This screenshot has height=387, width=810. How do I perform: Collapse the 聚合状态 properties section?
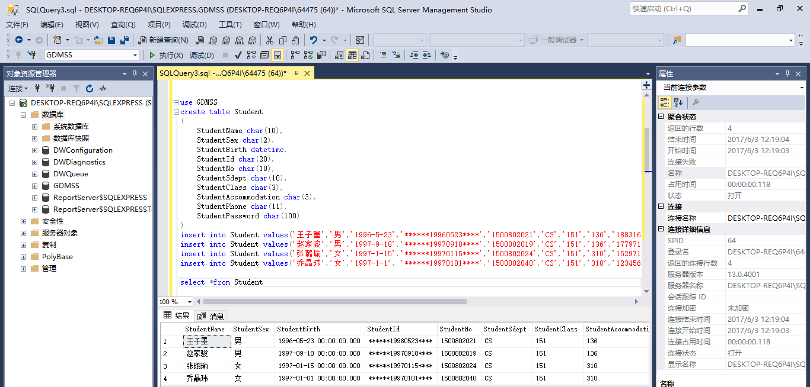tap(662, 117)
